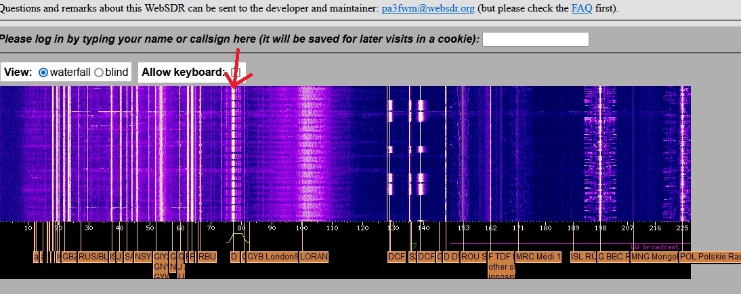Screen dimensions: 741x294
Task: Tune by clicking the yellow passband filter indicator
Action: coord(237,238)
